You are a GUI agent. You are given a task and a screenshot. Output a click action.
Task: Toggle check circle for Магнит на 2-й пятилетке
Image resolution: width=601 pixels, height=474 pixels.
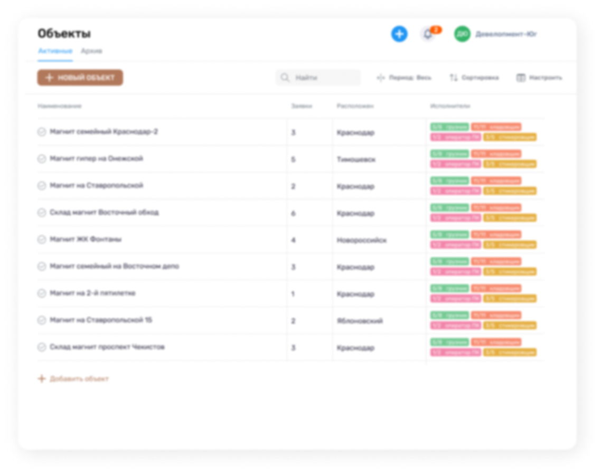(42, 293)
